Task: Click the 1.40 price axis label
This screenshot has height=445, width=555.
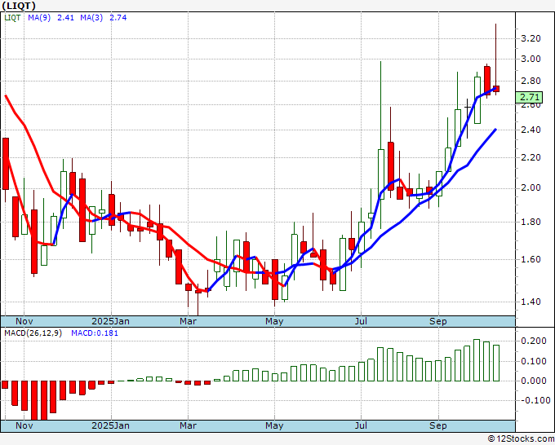Action: click(x=531, y=302)
